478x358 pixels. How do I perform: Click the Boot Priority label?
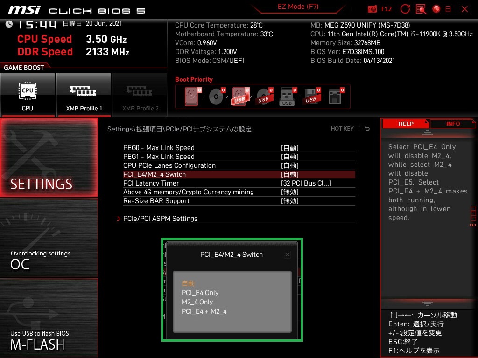[x=194, y=79]
